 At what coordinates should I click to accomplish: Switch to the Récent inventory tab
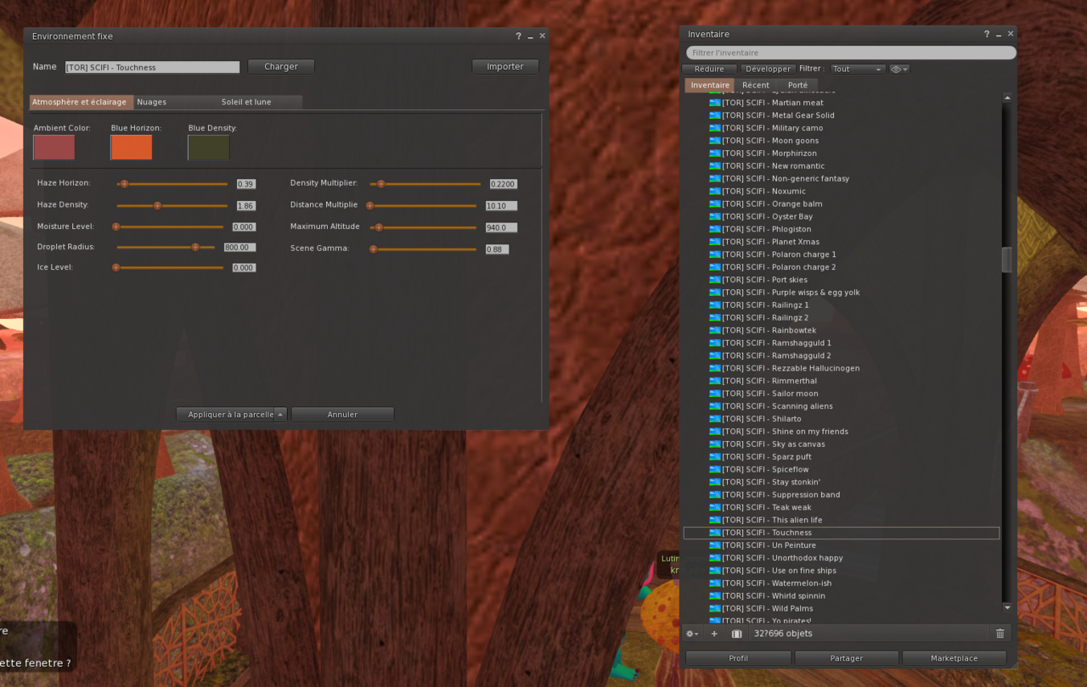click(755, 85)
